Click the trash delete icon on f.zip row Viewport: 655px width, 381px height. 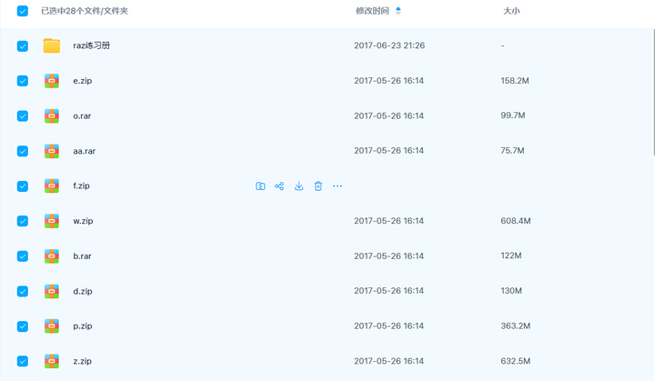[317, 185]
